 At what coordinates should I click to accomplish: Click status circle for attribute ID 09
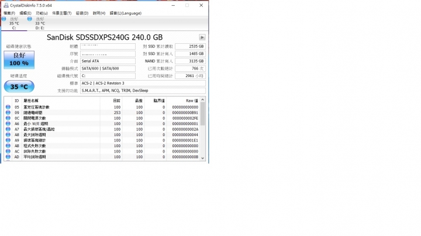[8, 113]
